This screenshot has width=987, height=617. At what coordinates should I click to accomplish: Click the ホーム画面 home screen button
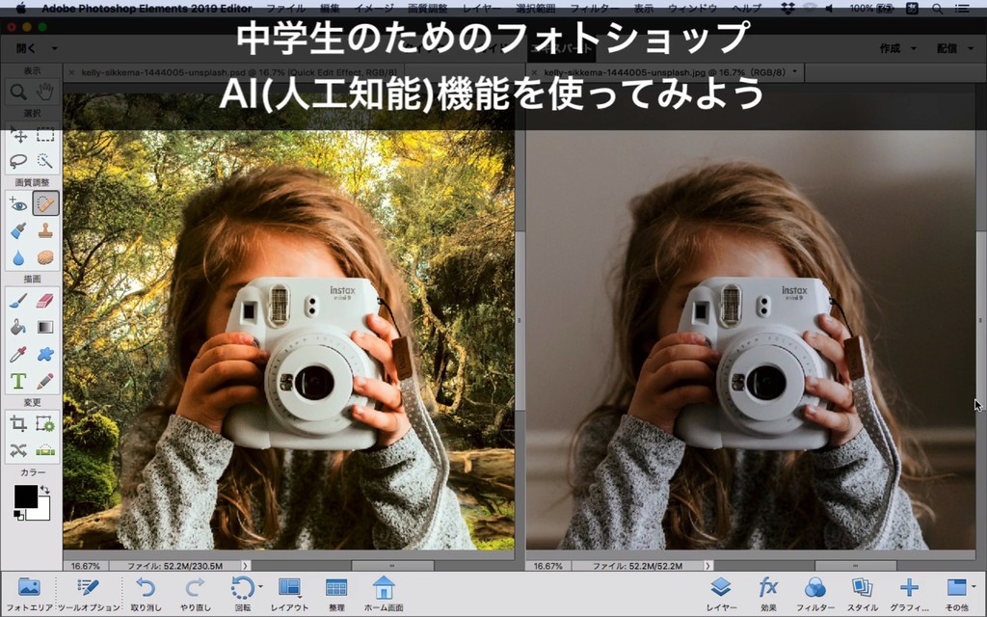click(384, 595)
